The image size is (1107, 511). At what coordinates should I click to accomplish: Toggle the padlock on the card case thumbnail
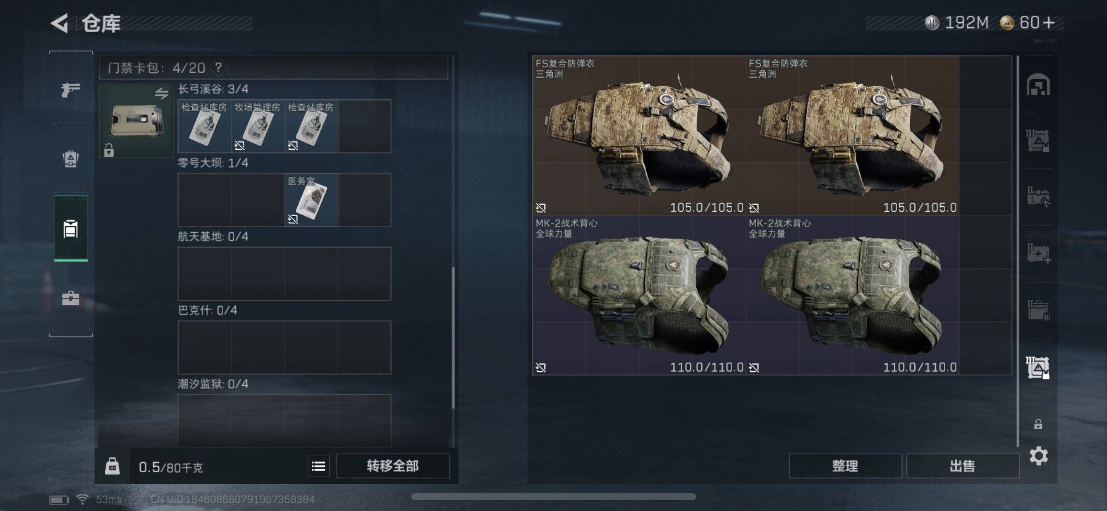(109, 150)
